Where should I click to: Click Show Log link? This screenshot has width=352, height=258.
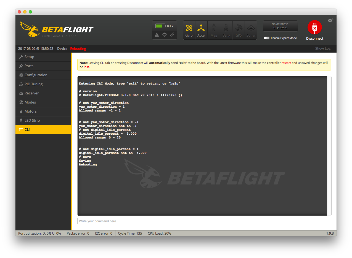coord(323,48)
